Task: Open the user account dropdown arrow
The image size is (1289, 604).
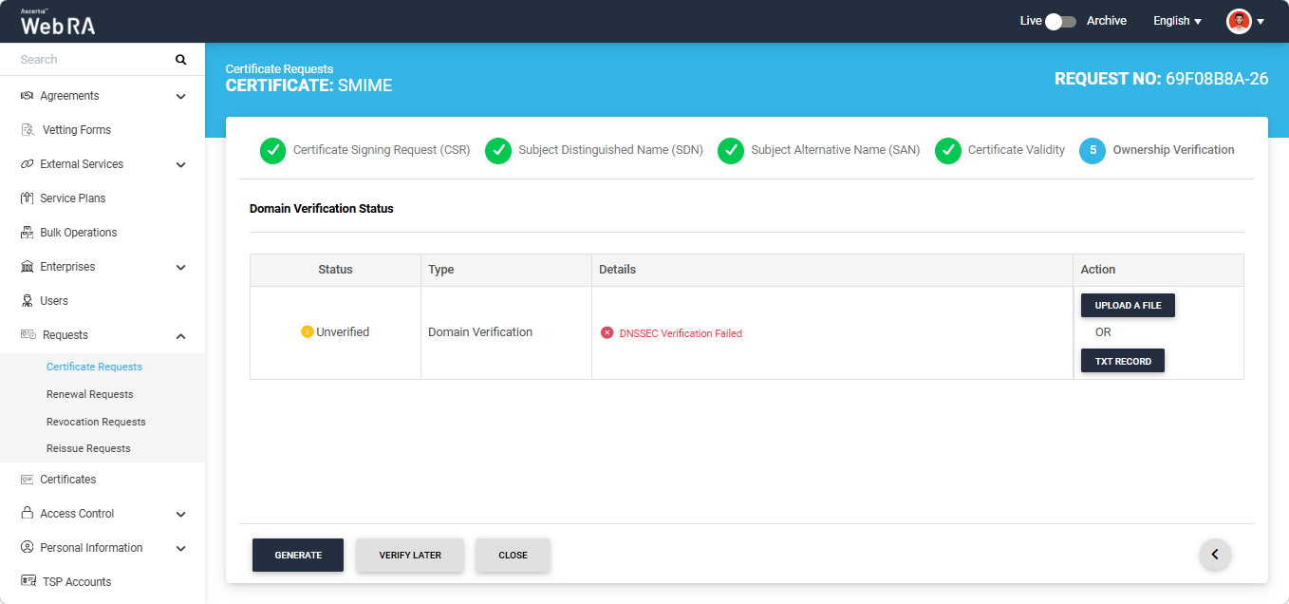Action: point(1261,22)
